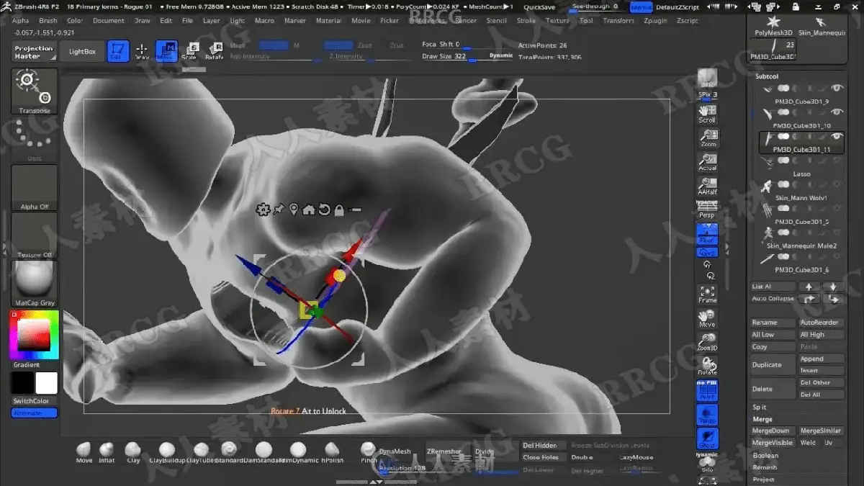Switch to Scale transform mode
This screenshot has height=486, width=864.
191,50
